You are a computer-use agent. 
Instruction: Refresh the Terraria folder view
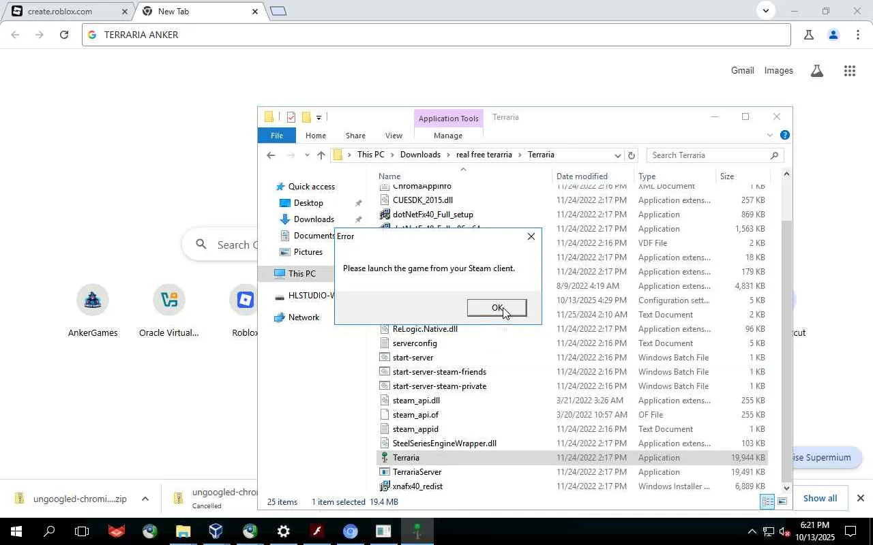click(632, 155)
